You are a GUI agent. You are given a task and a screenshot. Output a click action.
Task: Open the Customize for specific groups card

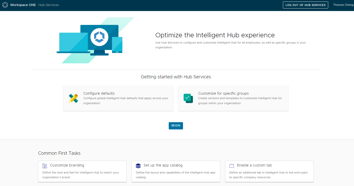(233, 98)
